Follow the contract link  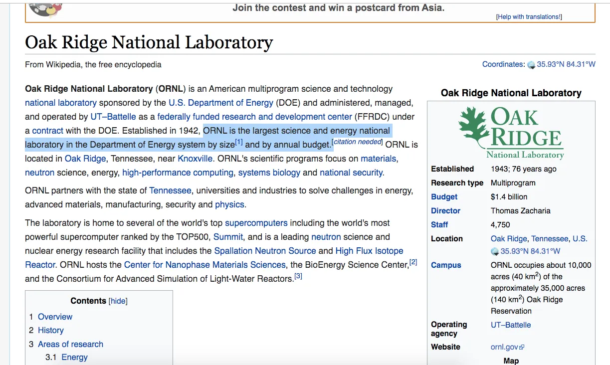pyautogui.click(x=48, y=131)
